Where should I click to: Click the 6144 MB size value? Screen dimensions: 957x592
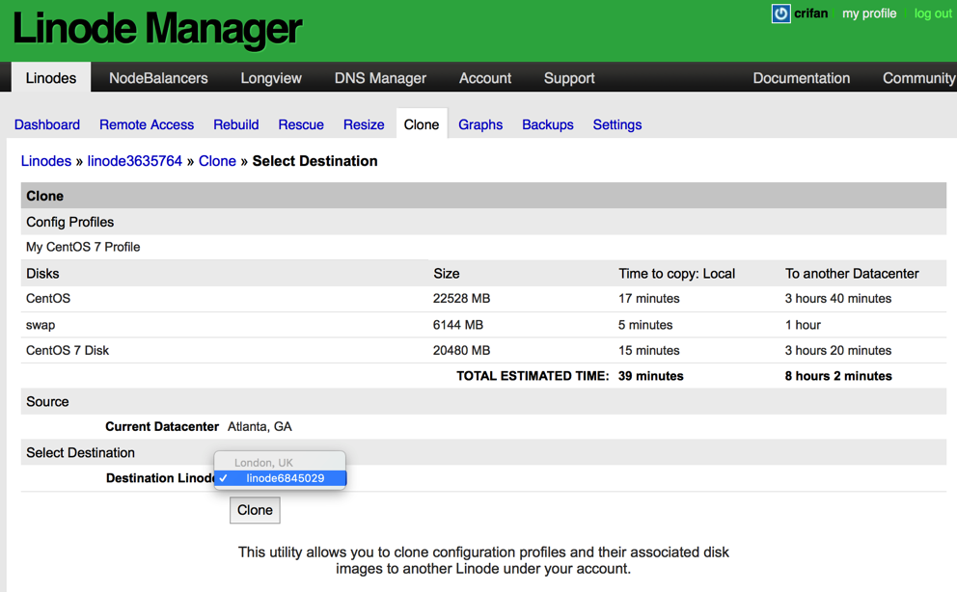(457, 325)
